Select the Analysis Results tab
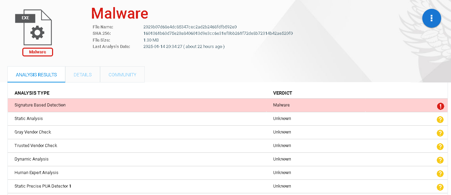This screenshot has height=195, width=451. [36, 75]
